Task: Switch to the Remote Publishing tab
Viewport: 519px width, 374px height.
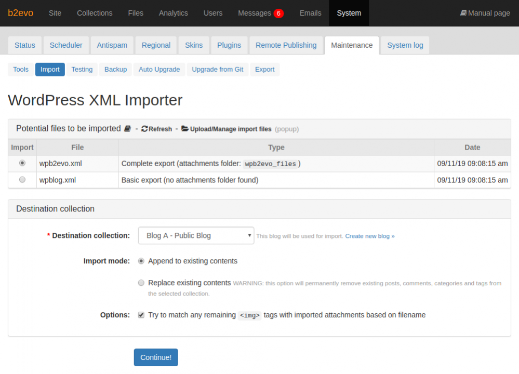Action: click(x=286, y=45)
